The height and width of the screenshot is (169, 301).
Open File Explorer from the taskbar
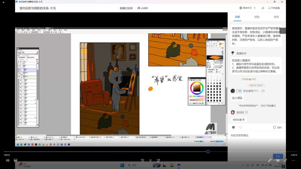pyautogui.click(x=172, y=165)
